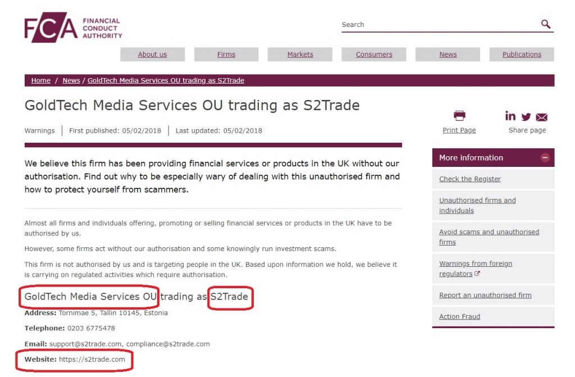The height and width of the screenshot is (377, 575).
Task: Go to Home breadcrumb
Action: (x=40, y=80)
